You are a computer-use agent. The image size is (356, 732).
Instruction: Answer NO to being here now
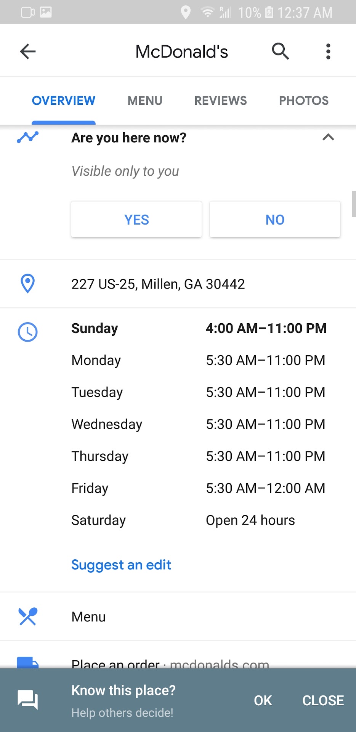tap(275, 220)
